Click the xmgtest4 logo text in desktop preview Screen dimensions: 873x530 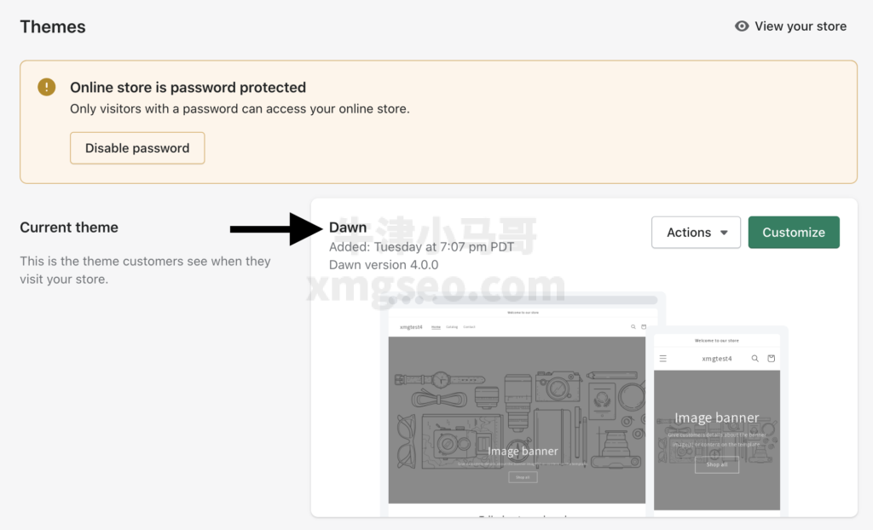pyautogui.click(x=411, y=327)
